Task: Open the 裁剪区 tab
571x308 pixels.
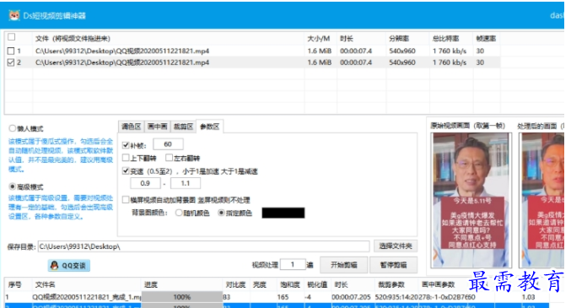Action: point(183,127)
